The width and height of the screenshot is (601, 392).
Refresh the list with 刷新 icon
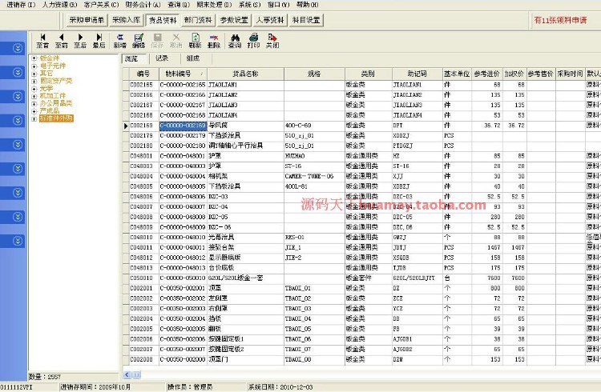(x=195, y=41)
